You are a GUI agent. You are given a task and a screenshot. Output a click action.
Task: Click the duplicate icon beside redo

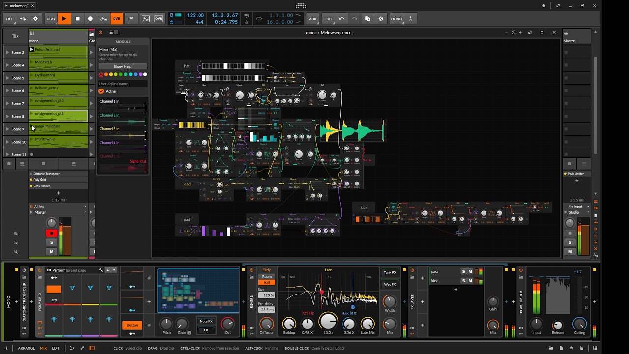(368, 19)
